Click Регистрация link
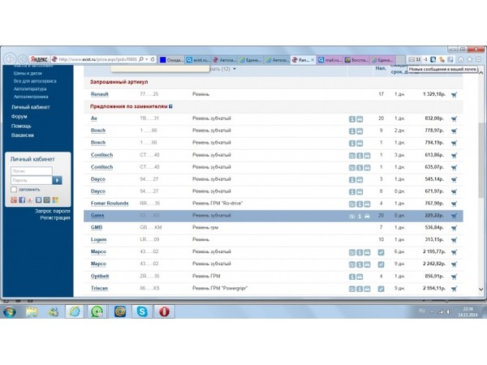This screenshot has height=365, width=487. click(x=55, y=218)
